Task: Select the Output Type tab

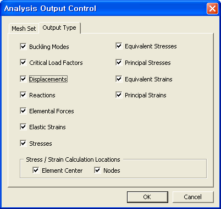Action: (x=59, y=28)
